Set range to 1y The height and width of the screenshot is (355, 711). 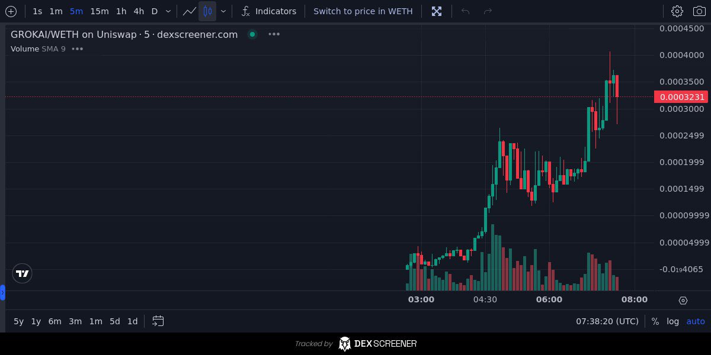[36, 321]
